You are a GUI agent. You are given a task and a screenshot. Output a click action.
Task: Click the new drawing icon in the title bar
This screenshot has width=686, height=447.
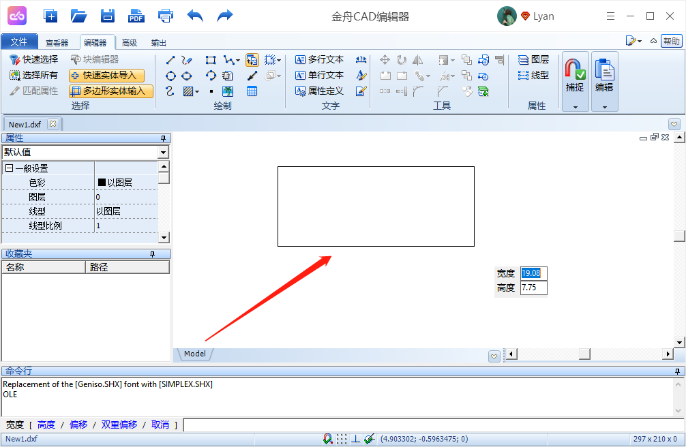[50, 16]
